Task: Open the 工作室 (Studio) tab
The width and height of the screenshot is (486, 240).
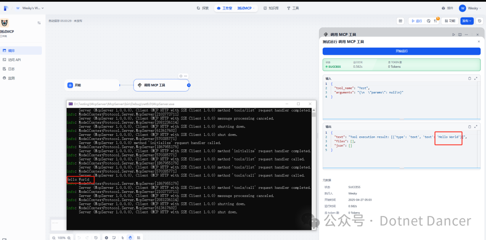Action: [225, 9]
